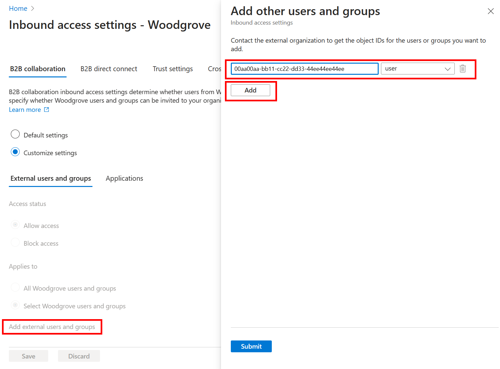This screenshot has height=369, width=500.
Task: Select the External users and groups tab
Action: [x=50, y=178]
